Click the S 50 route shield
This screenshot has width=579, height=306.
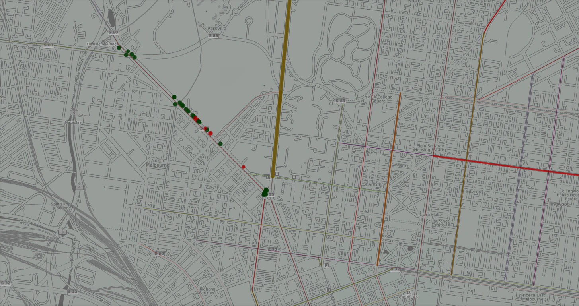click(x=159, y=254)
